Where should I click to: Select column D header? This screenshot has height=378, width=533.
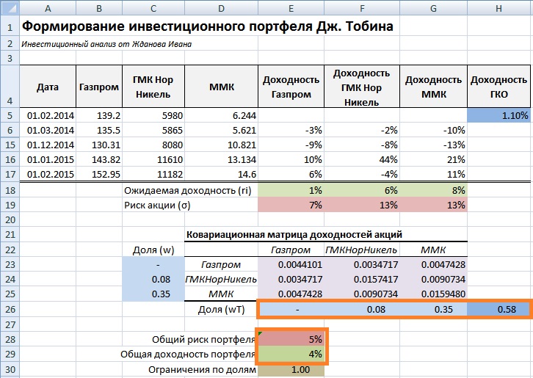[221, 8]
